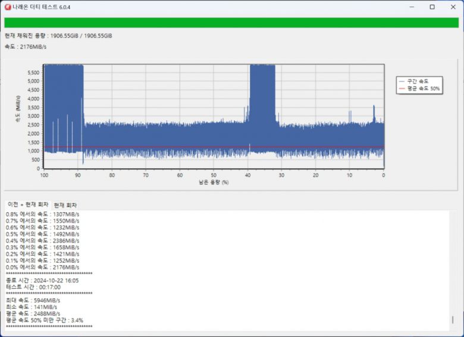464x337 pixels.
Task: Click the 테스트 시간 00:17:00 log line
Action: tap(33, 286)
